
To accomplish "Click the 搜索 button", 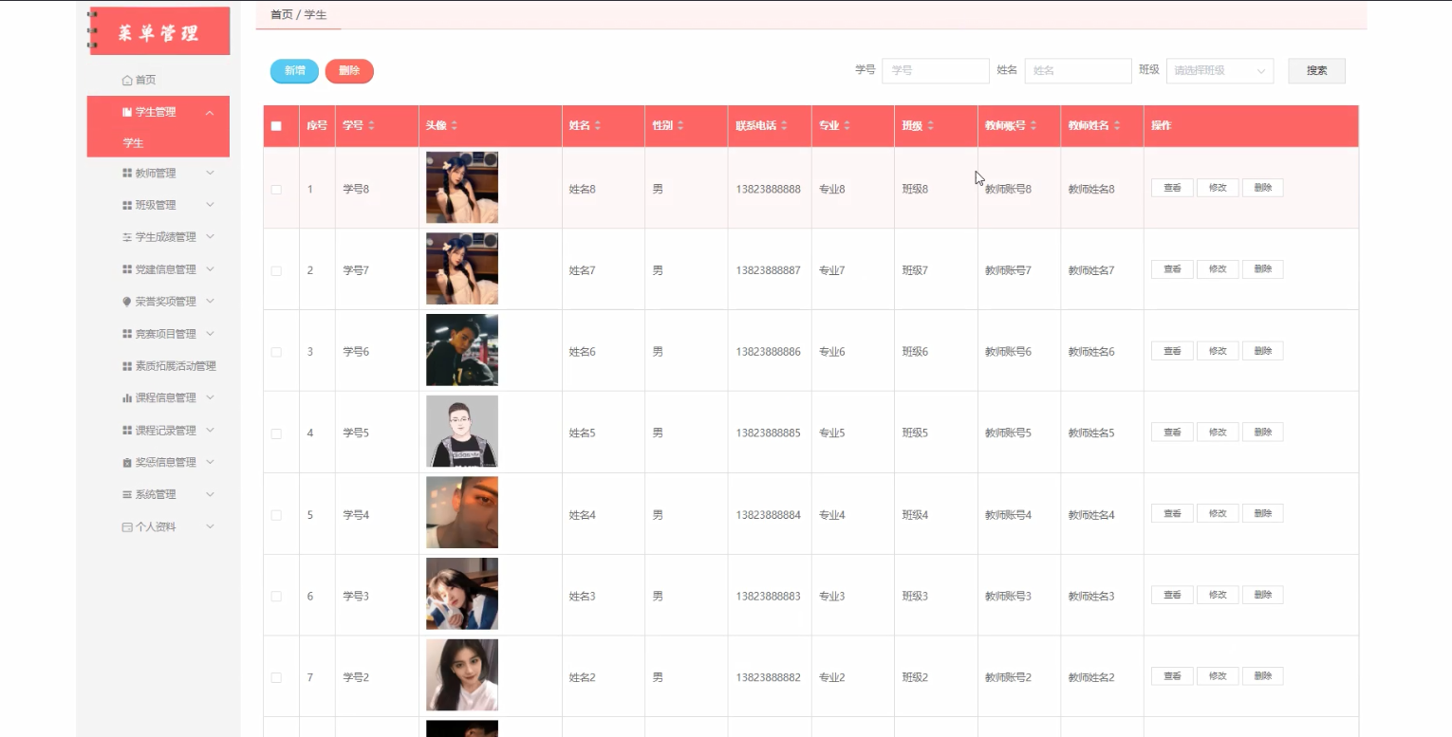I will pyautogui.click(x=1316, y=70).
